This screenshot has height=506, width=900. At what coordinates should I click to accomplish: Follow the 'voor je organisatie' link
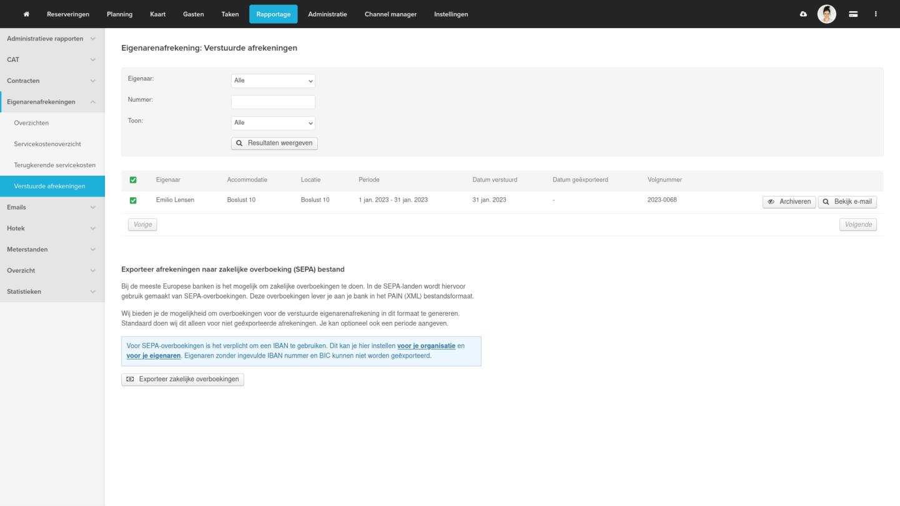(426, 346)
